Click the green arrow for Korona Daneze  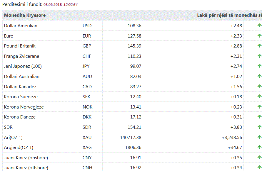pyautogui.click(x=259, y=117)
